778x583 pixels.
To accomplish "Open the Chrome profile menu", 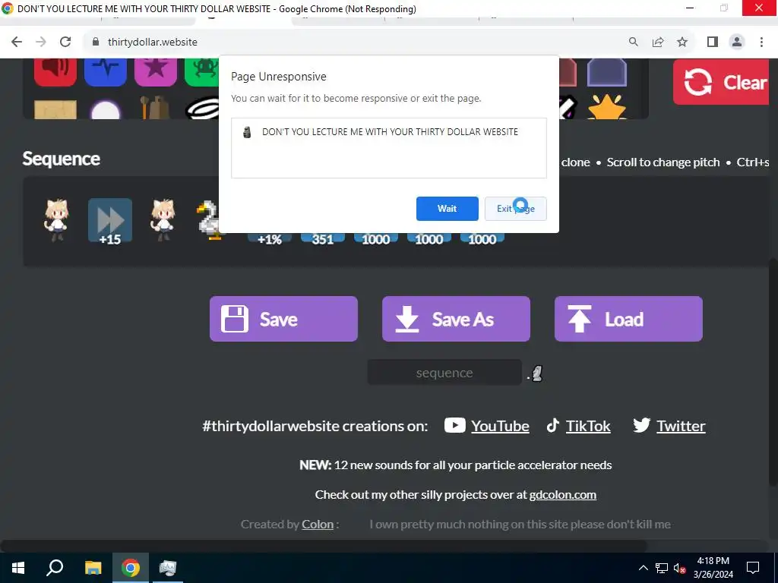I will pos(737,43).
